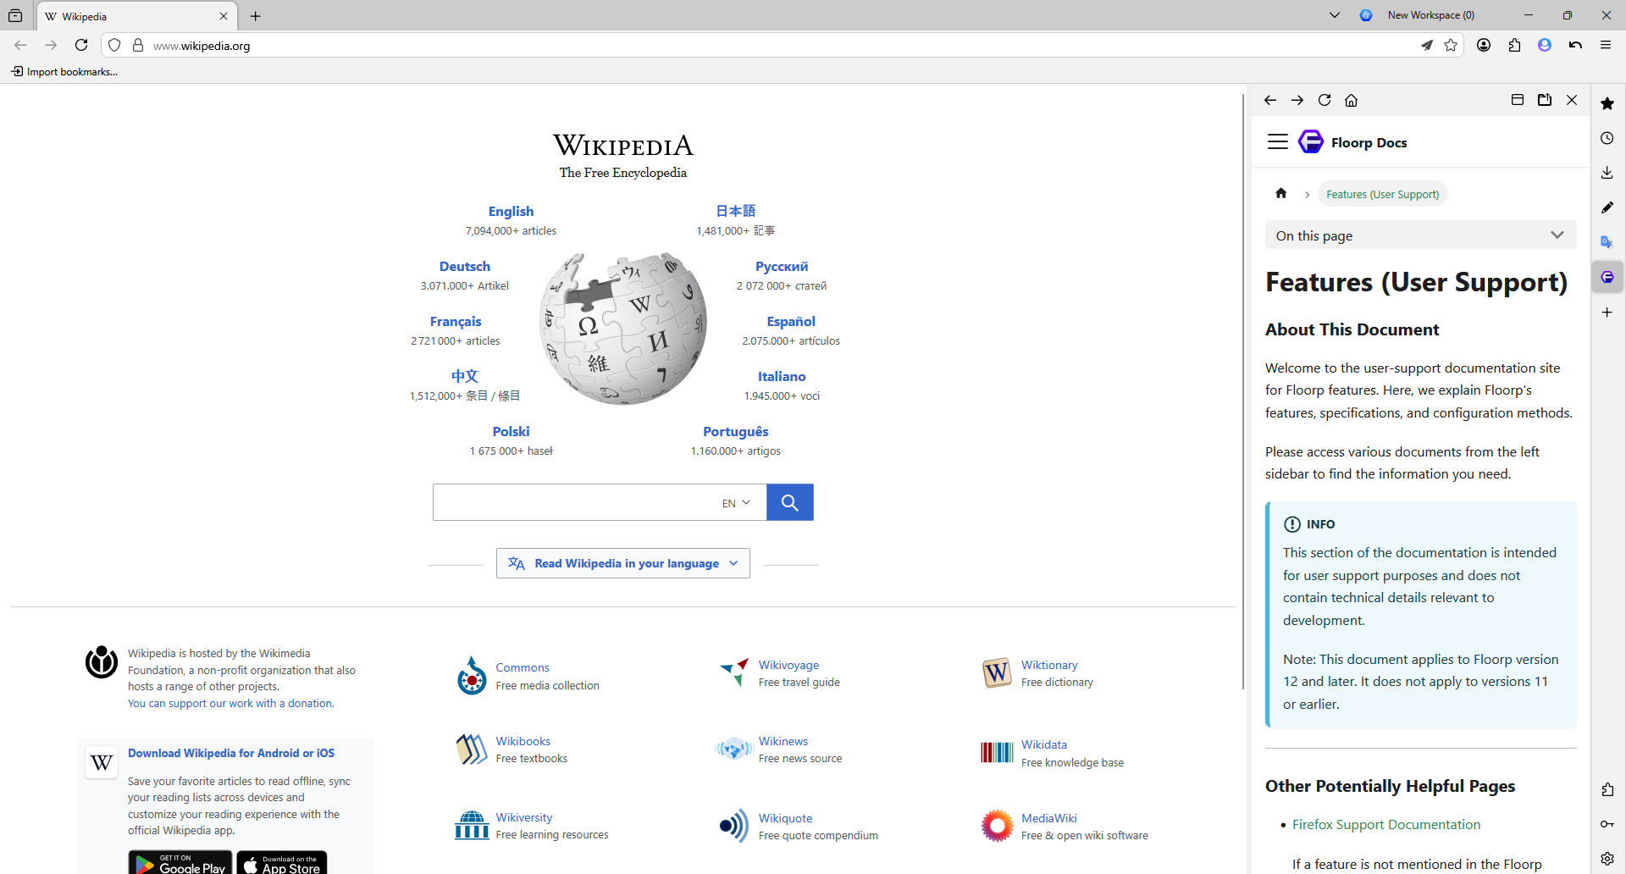Open the Wikivoyage travel guide link

(x=788, y=665)
